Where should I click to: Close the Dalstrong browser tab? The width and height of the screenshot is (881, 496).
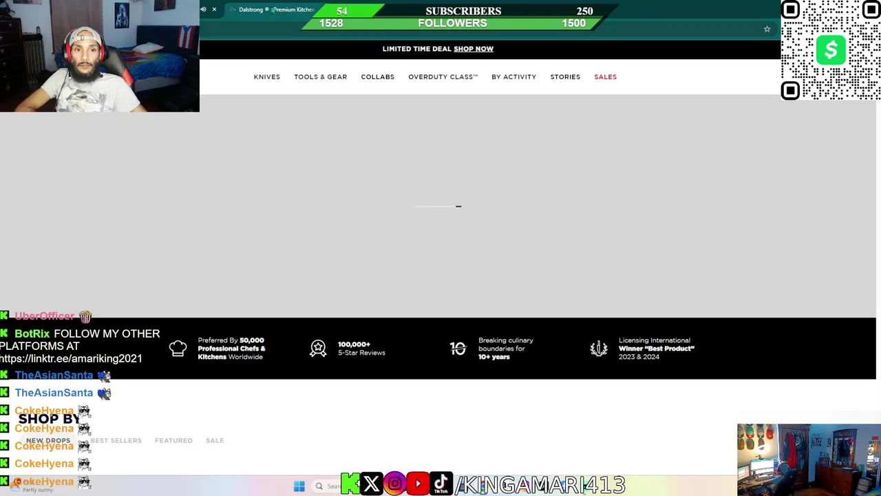click(214, 10)
